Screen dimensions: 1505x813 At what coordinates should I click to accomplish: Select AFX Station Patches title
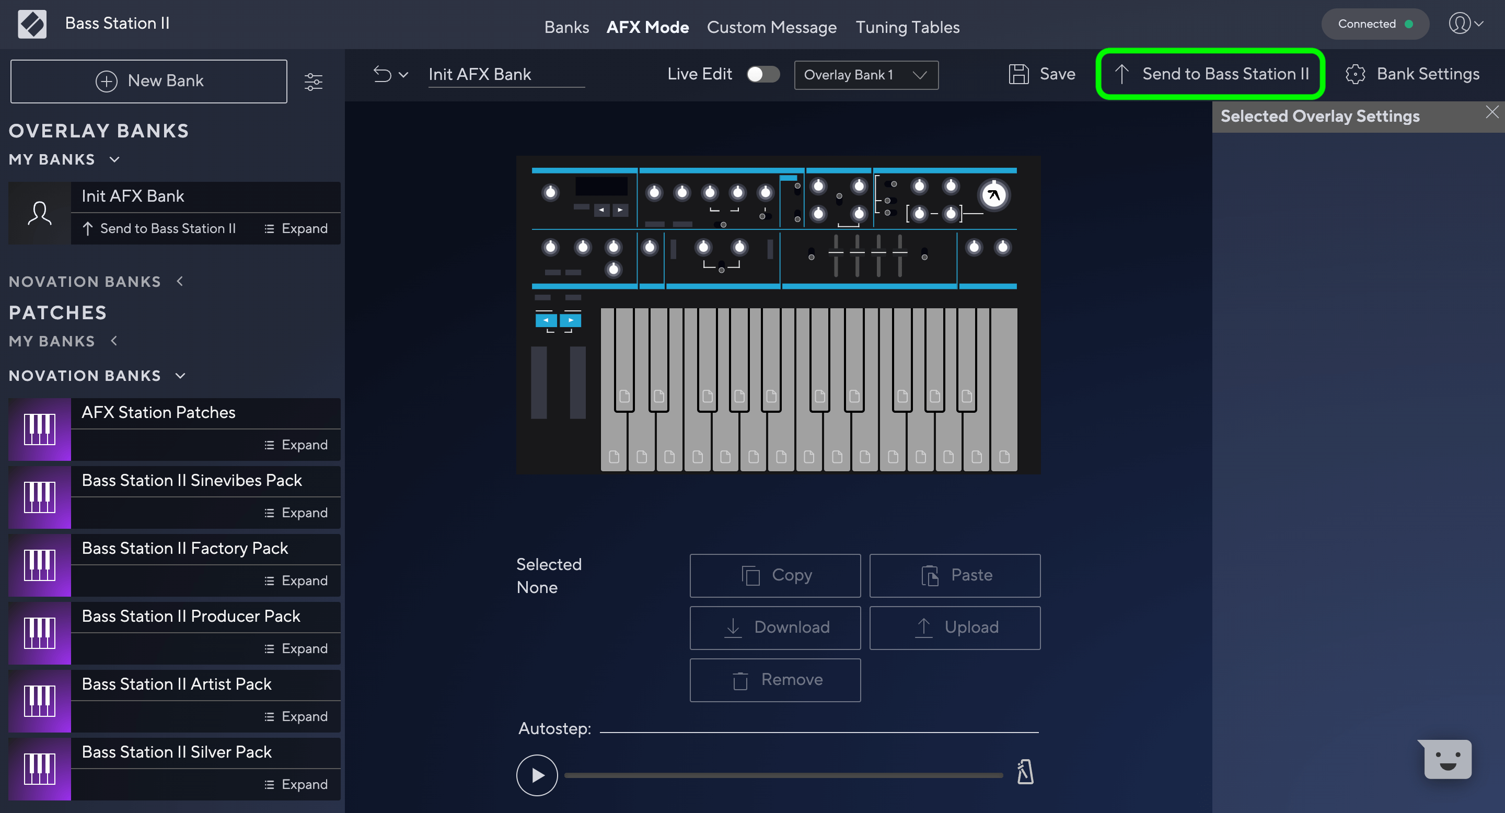tap(158, 412)
